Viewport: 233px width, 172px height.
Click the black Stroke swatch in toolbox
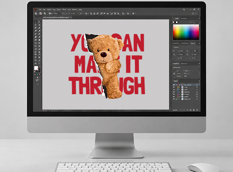(x=38, y=70)
